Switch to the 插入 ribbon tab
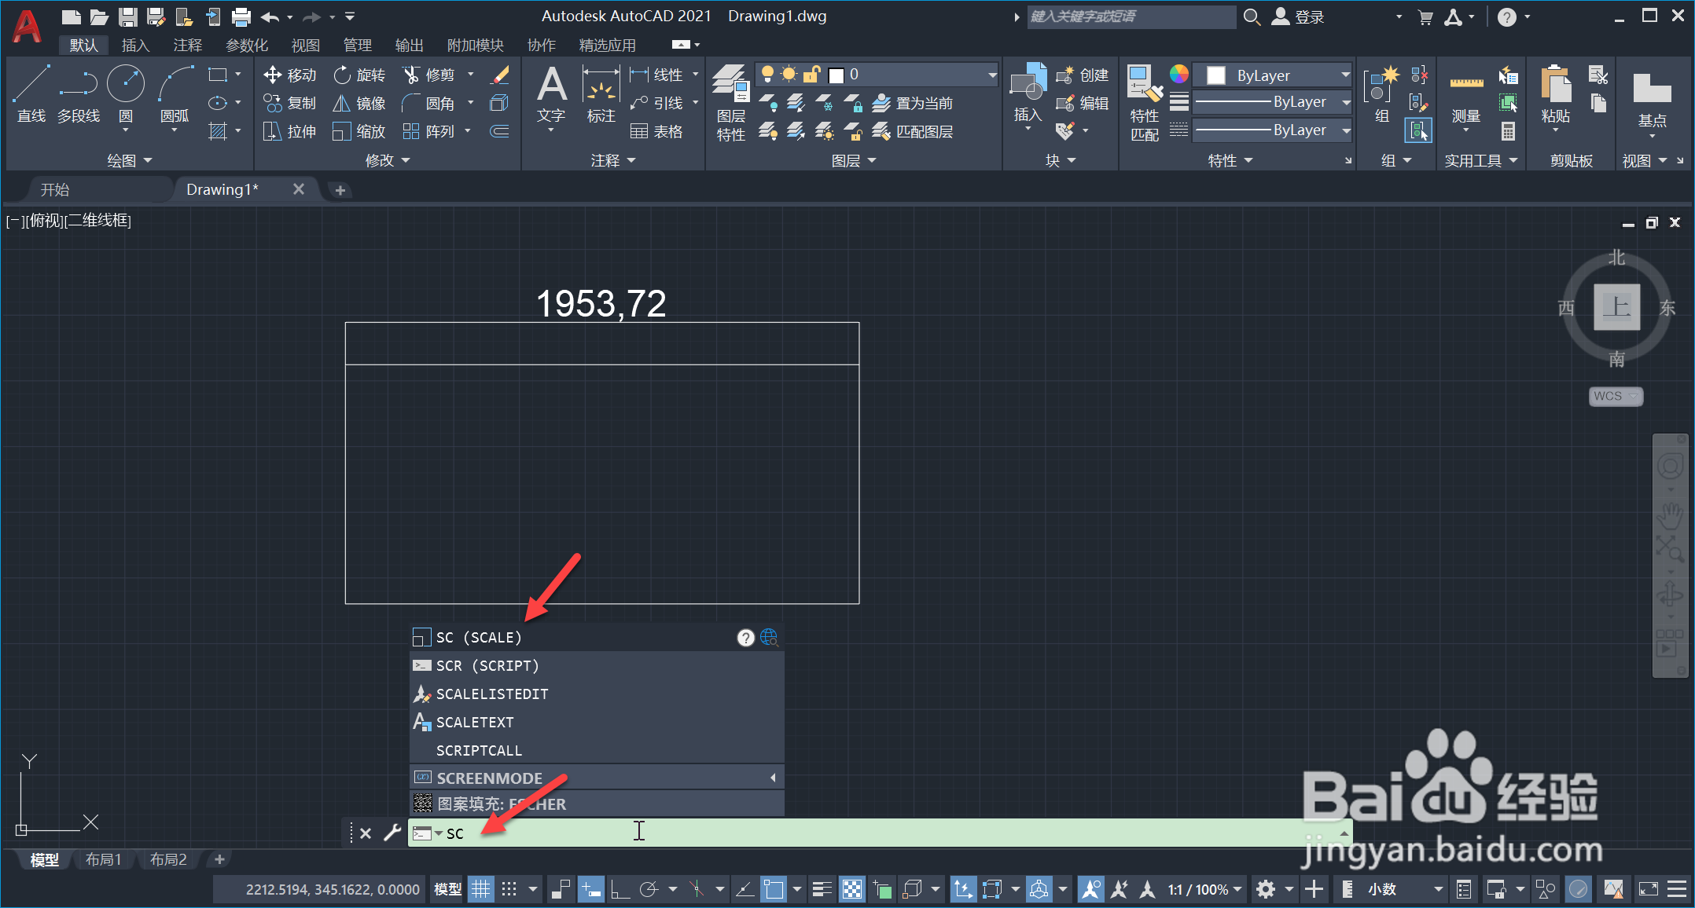Screen dimensions: 1695x908 135,46
